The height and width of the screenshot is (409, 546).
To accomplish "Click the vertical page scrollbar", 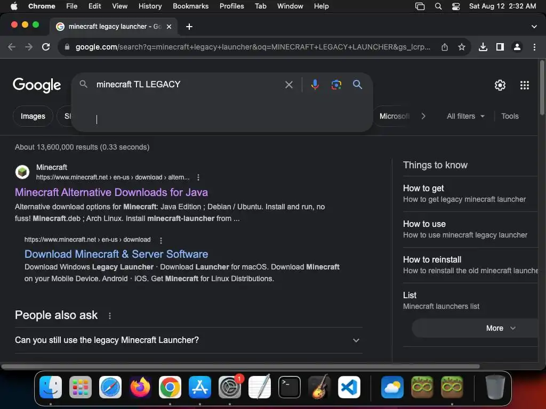I will pyautogui.click(x=542, y=88).
